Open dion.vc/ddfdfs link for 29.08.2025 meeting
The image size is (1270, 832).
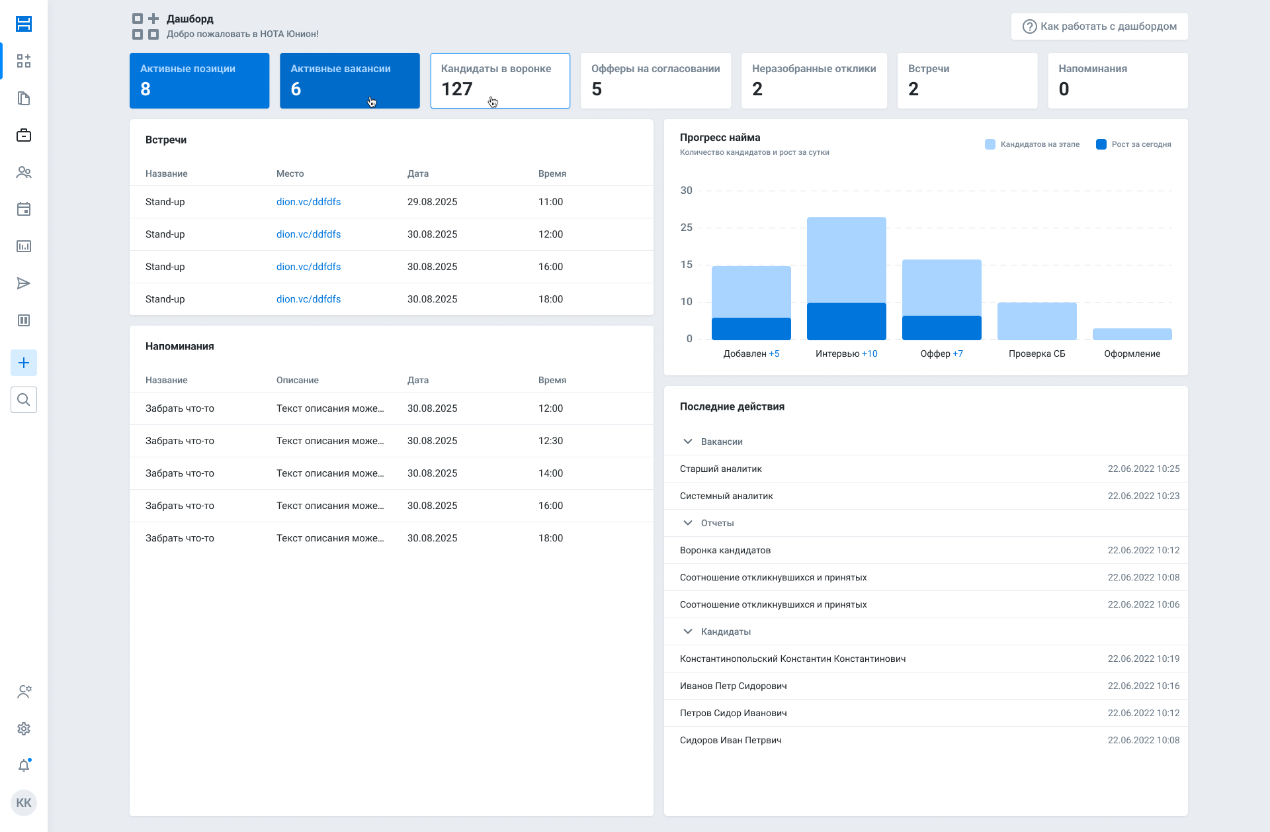coord(308,202)
